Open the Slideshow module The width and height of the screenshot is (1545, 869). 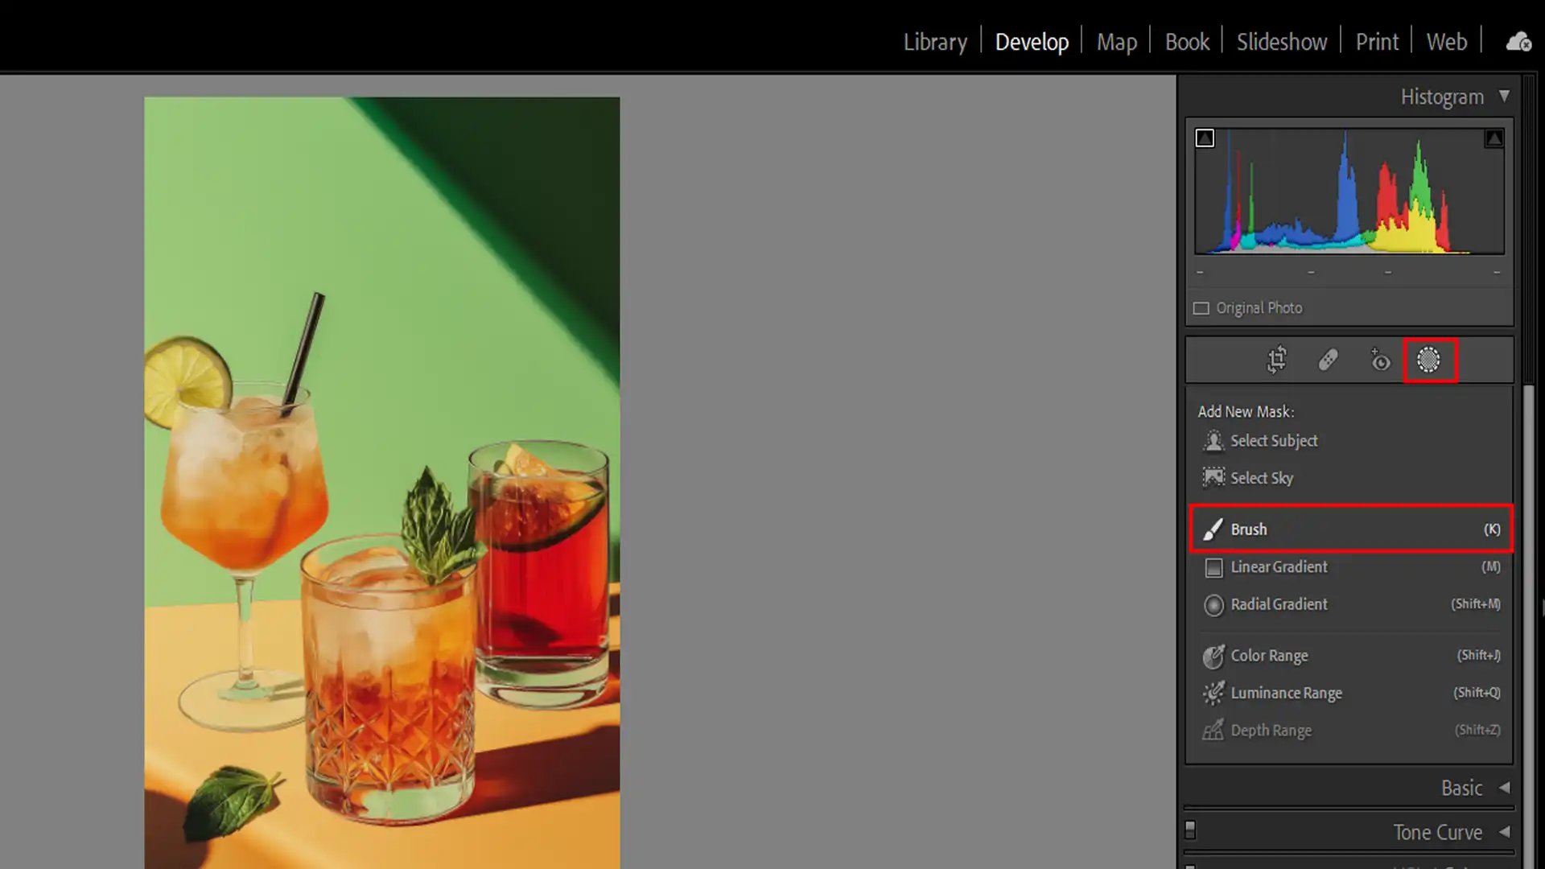[1281, 42]
